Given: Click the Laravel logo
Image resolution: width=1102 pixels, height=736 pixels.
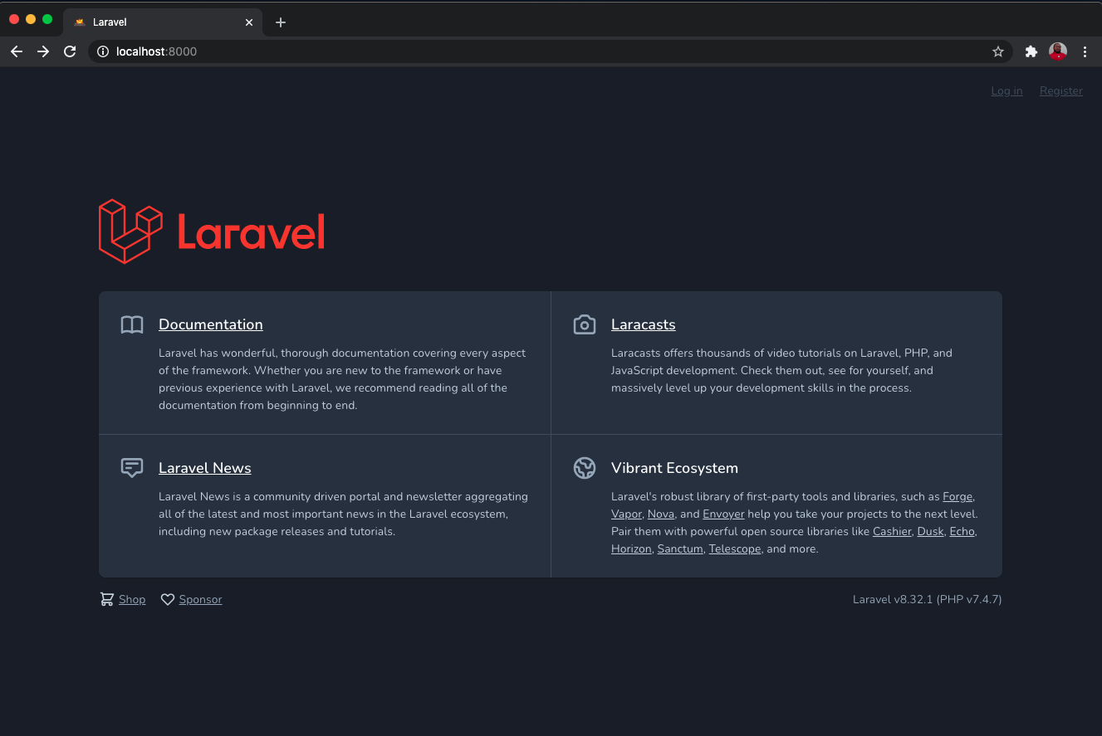Looking at the screenshot, I should pos(212,232).
